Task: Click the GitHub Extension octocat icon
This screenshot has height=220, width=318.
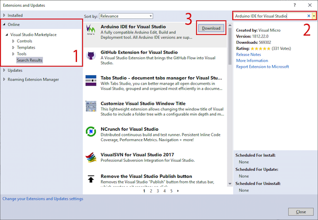Action: (x=91, y=55)
